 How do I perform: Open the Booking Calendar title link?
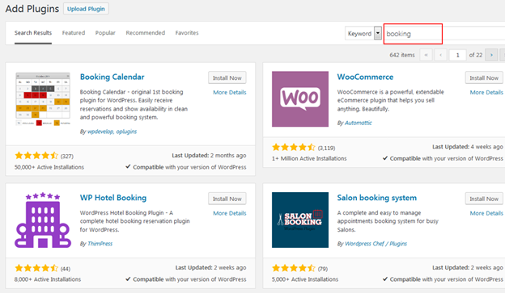tap(112, 77)
